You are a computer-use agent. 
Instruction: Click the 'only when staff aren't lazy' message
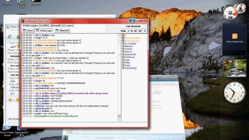coord(55,114)
